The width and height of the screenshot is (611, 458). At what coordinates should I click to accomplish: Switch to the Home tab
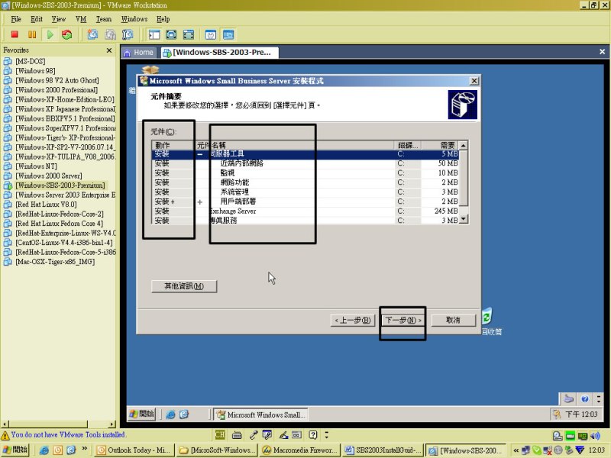tap(139, 53)
